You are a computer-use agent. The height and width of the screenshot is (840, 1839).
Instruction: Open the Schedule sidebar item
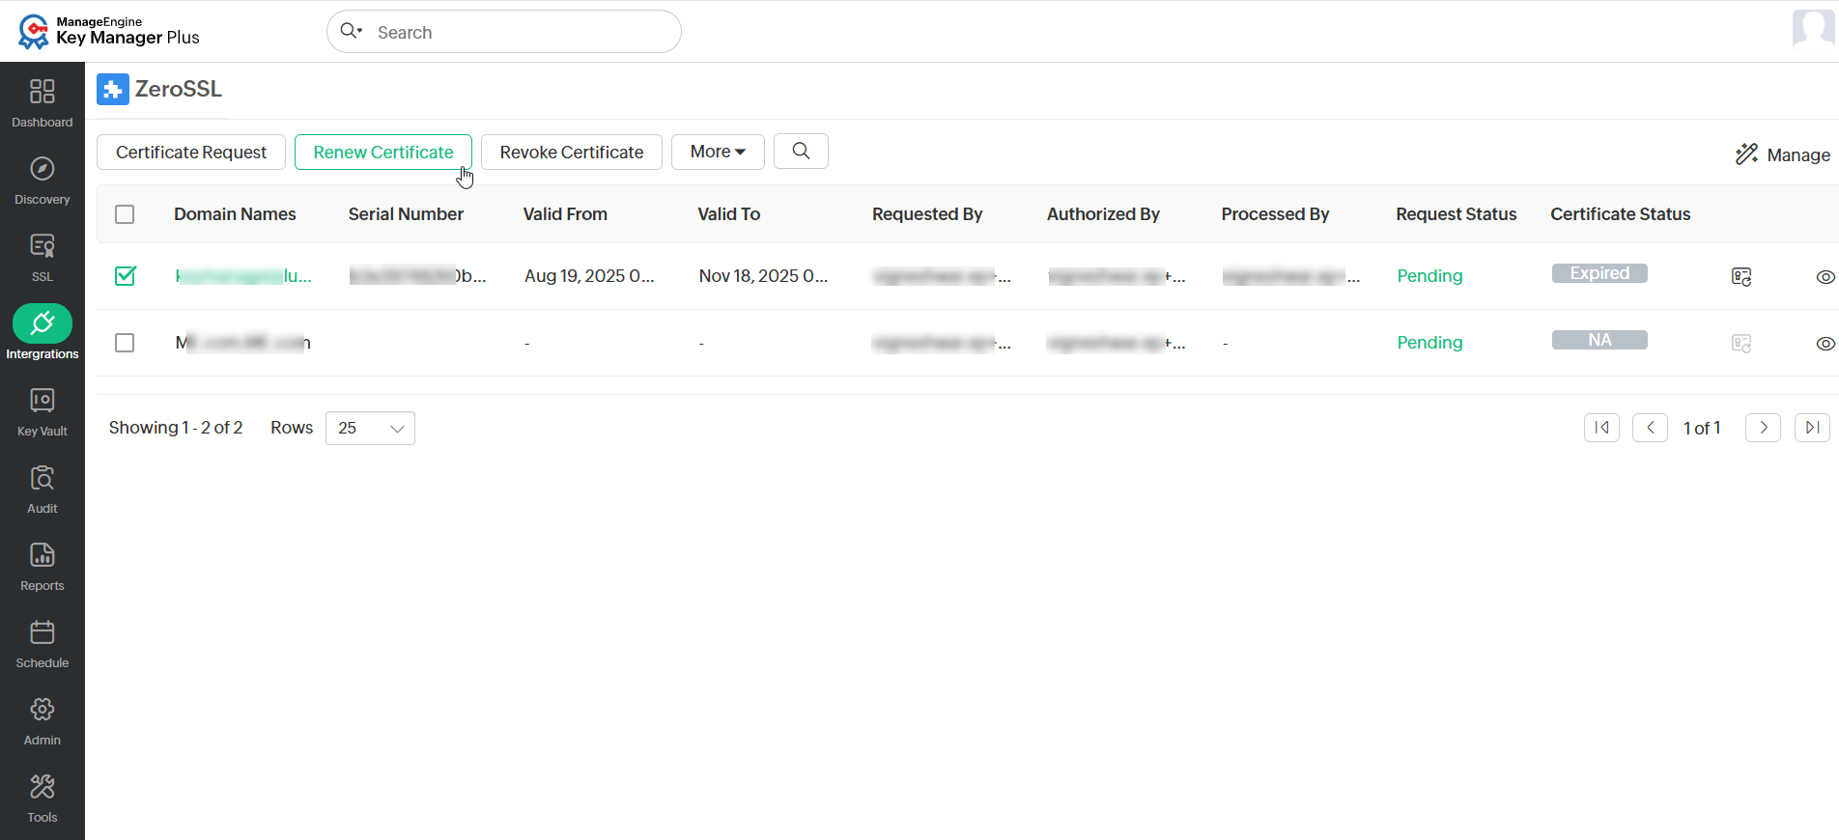click(x=42, y=643)
